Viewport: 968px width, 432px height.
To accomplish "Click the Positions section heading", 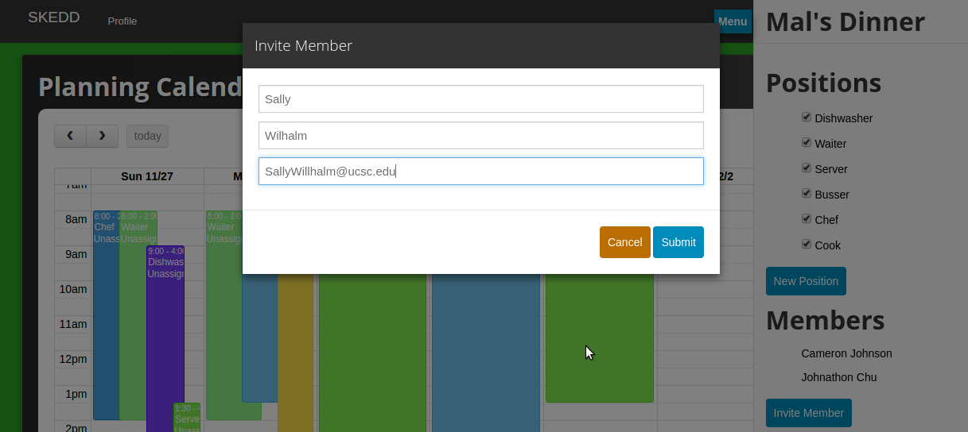I will coord(823,83).
